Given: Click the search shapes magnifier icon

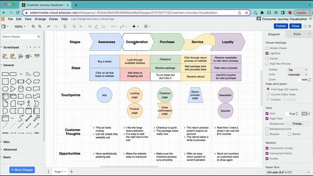Looking at the screenshot, I should [x=39, y=37].
